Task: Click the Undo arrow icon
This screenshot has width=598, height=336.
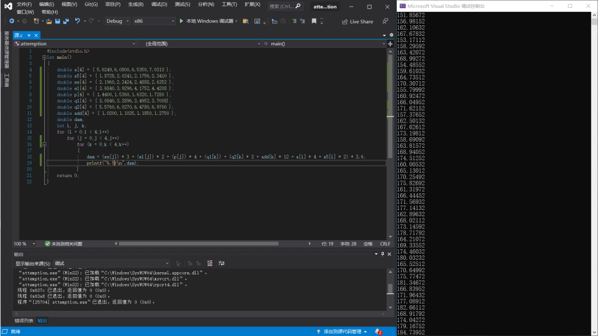Action: pyautogui.click(x=77, y=21)
